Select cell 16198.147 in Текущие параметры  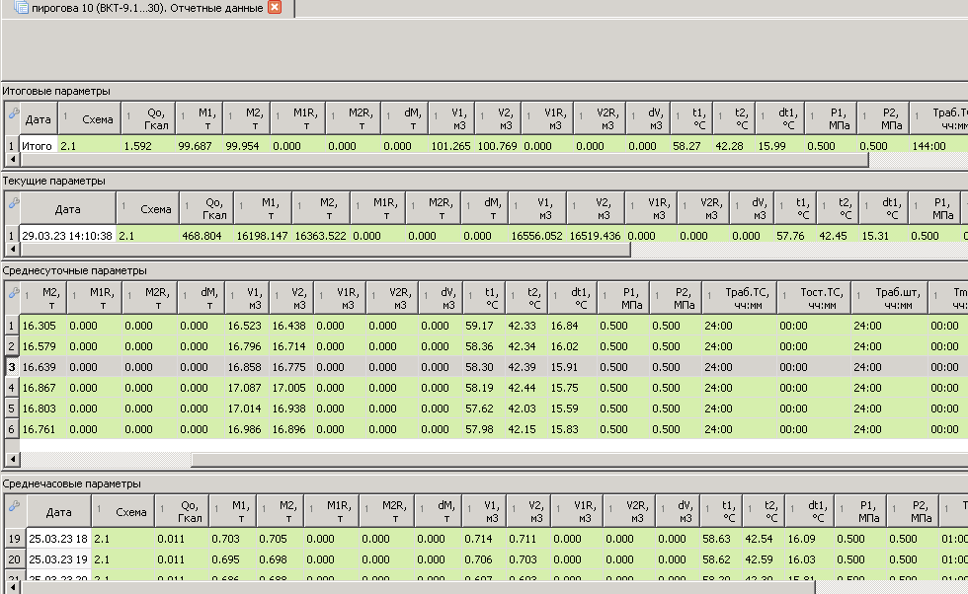(263, 236)
